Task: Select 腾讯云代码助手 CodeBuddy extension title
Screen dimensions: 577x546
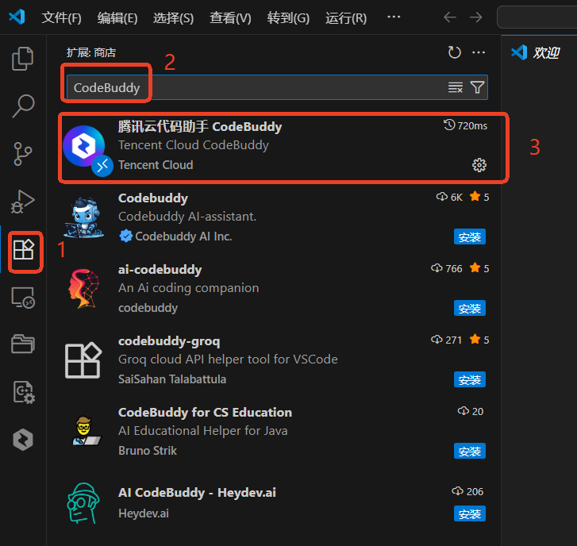Action: click(x=200, y=126)
